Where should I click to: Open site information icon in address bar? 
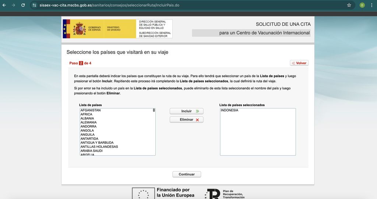[x=34, y=5]
